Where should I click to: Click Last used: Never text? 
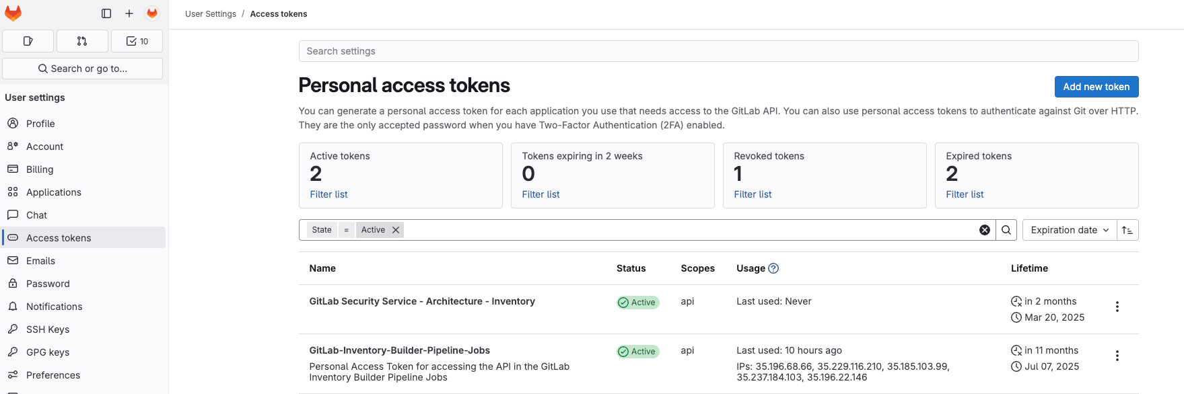coord(774,301)
